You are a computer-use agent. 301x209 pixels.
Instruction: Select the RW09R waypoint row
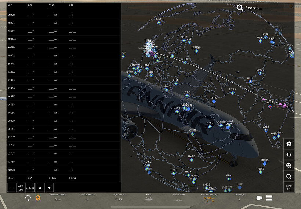click(64, 170)
